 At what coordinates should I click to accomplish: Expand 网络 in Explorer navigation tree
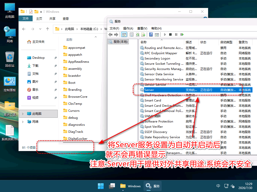(x=23, y=122)
